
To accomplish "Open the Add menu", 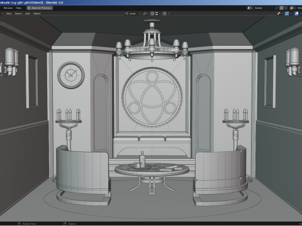I will coord(27,13).
